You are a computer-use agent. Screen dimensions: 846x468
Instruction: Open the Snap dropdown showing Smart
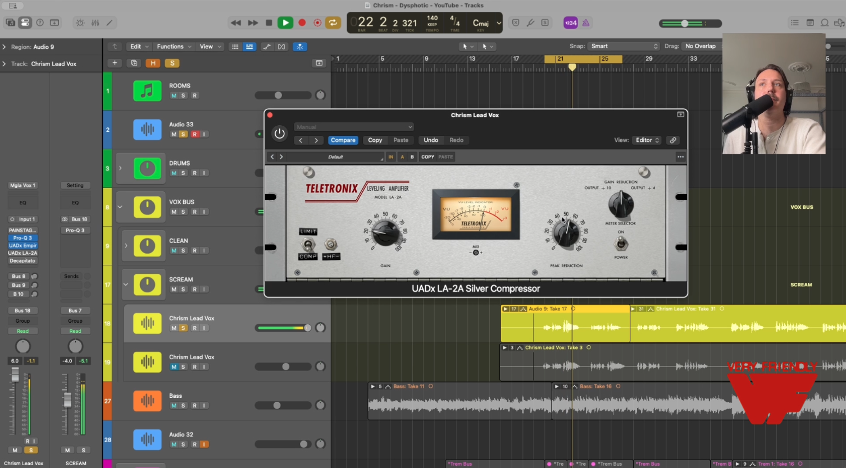click(x=624, y=46)
